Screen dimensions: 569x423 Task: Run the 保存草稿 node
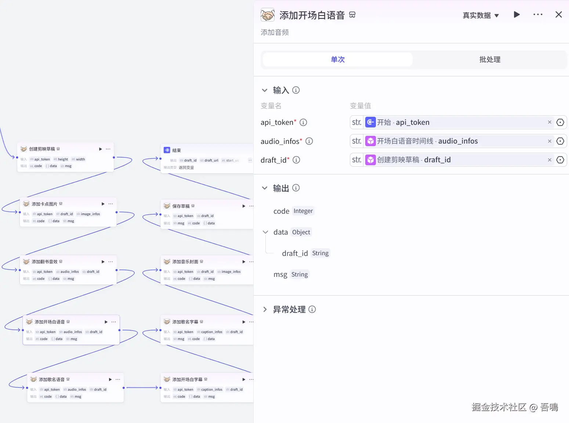(244, 206)
